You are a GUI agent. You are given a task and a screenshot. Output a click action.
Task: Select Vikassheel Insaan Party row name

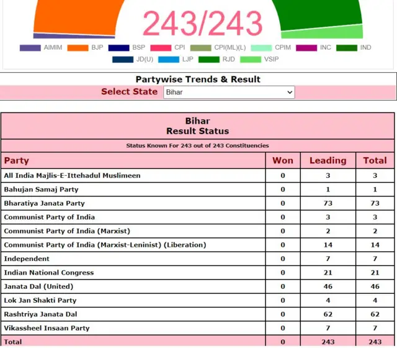tap(47, 328)
